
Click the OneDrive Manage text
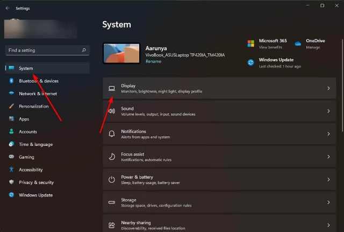point(313,47)
